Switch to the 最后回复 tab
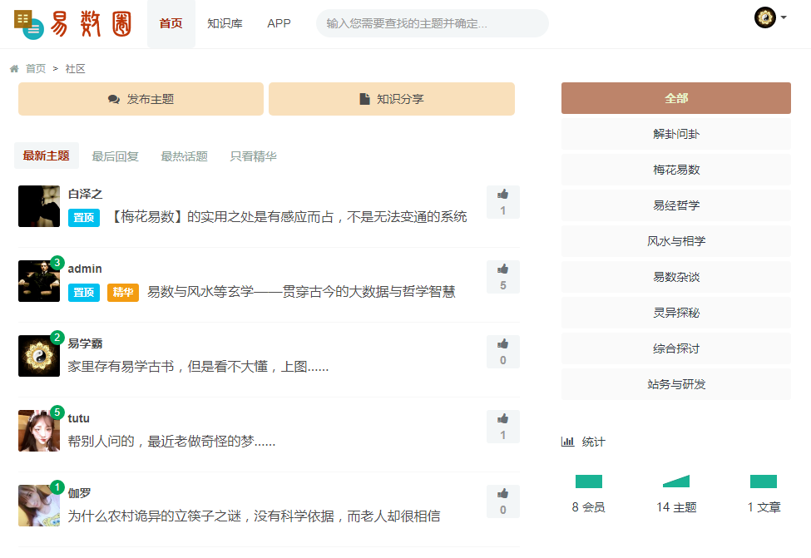811x558 pixels. point(115,156)
